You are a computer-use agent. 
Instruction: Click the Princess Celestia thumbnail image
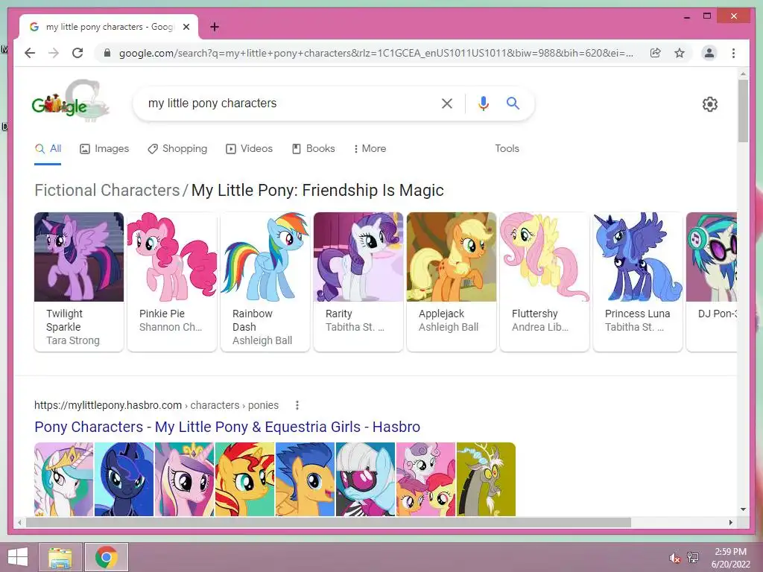click(x=64, y=479)
